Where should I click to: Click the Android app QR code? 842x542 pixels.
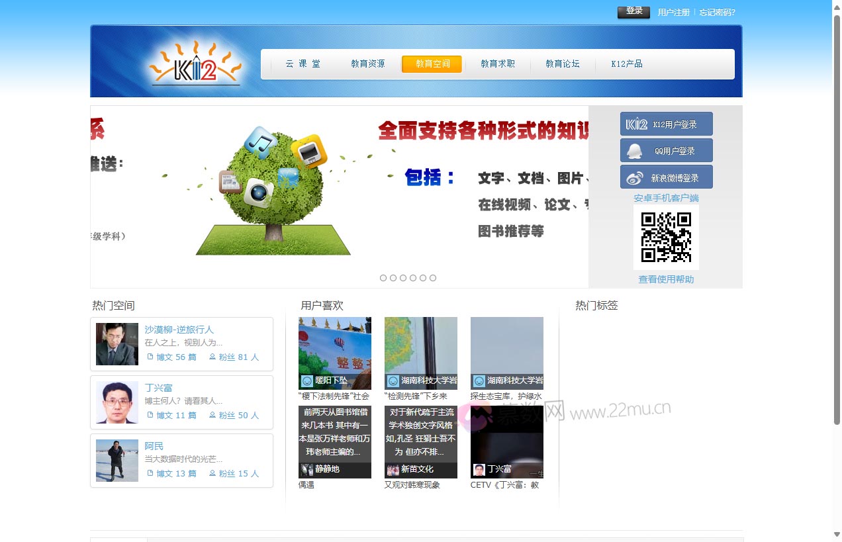click(x=666, y=236)
